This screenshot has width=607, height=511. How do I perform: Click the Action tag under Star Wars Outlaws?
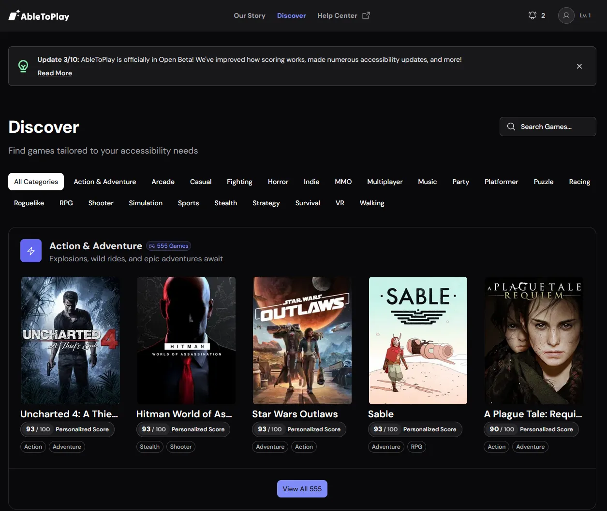304,447
